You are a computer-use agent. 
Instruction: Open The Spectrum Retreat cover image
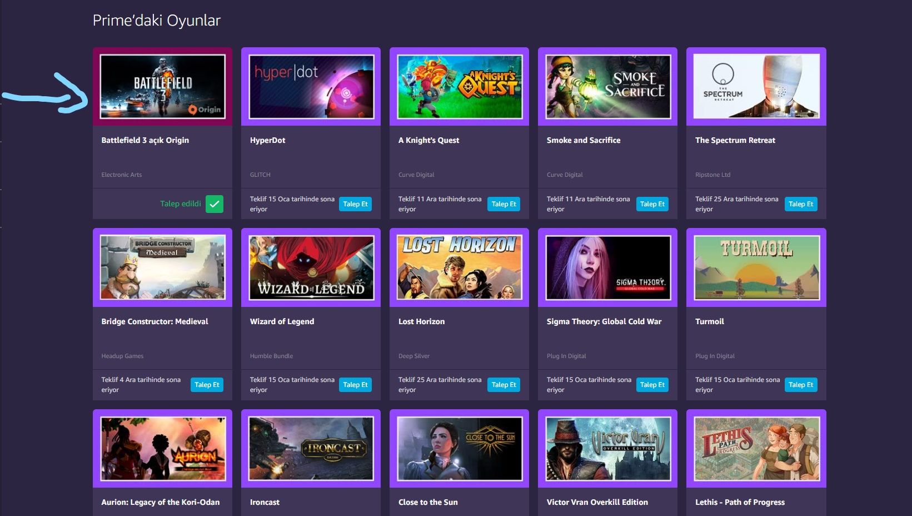pos(756,86)
